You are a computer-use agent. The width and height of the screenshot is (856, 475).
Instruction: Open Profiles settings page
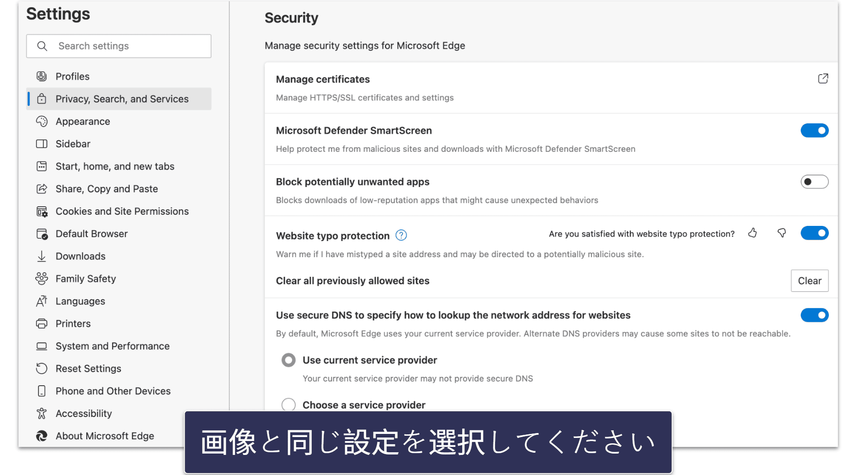(x=119, y=76)
